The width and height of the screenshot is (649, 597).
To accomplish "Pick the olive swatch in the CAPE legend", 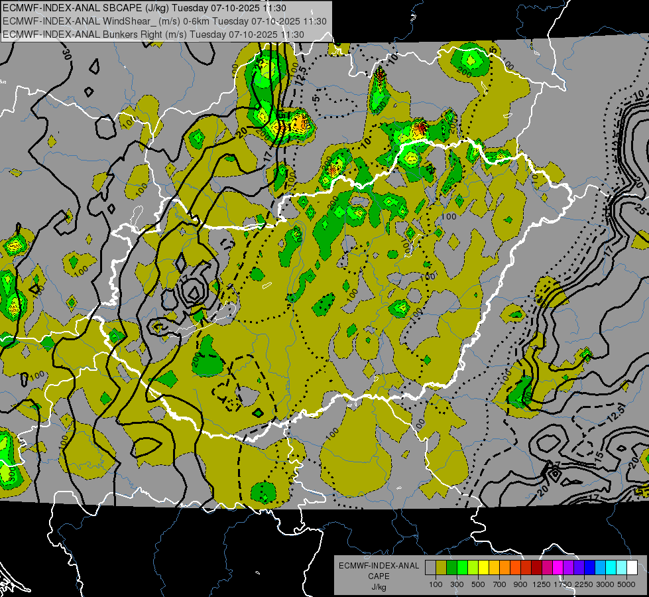I will pyautogui.click(x=442, y=568).
